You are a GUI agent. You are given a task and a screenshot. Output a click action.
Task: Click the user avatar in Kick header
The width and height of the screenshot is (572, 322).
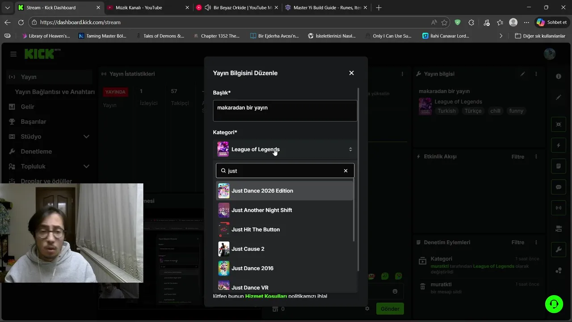550,54
